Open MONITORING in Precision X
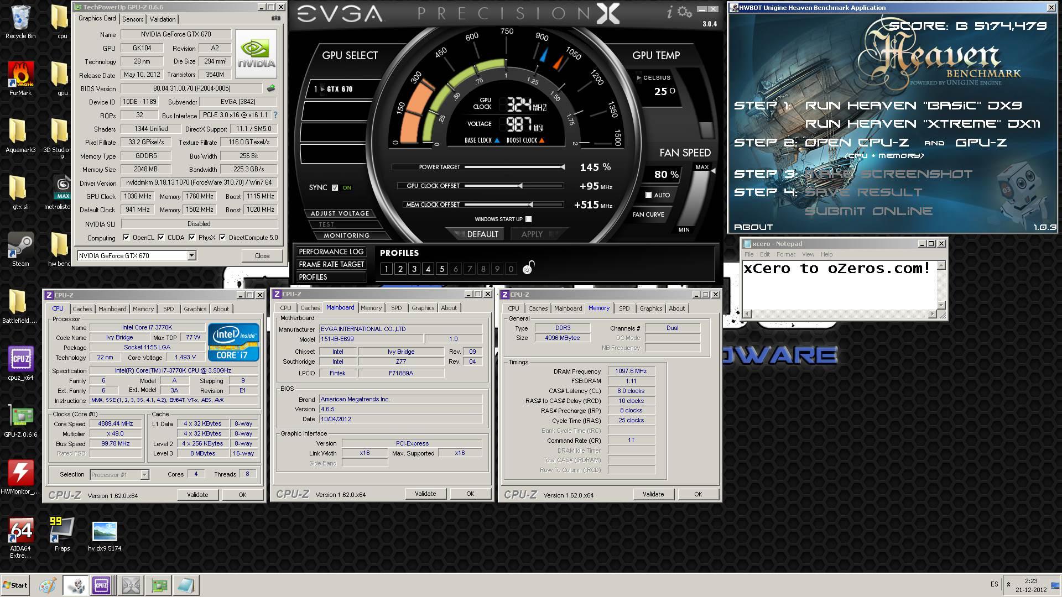Viewport: 1062px width, 597px height. click(x=346, y=235)
